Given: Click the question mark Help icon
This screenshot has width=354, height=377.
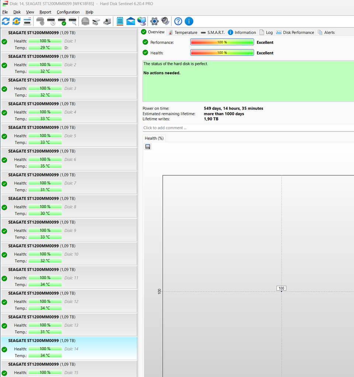Looking at the screenshot, I should (x=178, y=21).
